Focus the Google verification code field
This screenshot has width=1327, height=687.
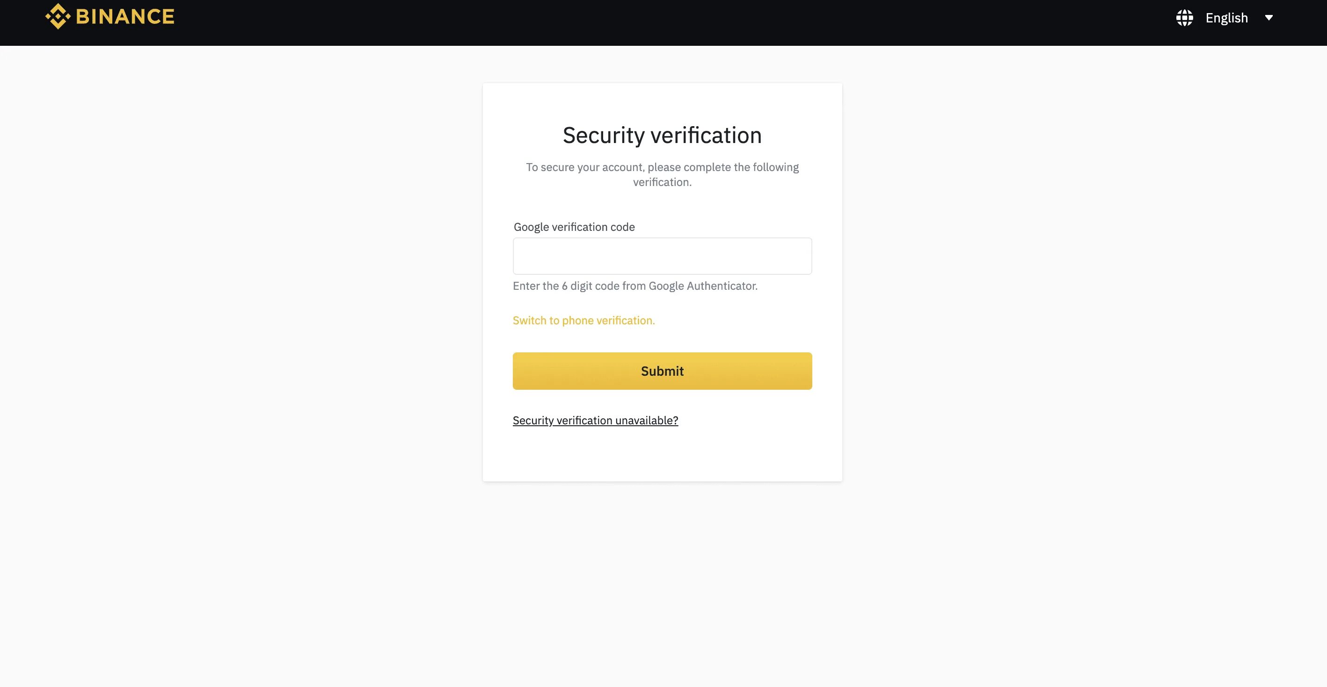(x=662, y=256)
